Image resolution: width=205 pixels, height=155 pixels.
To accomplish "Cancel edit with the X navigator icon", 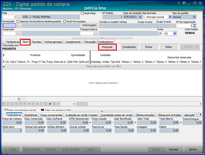I will click(x=46, y=104).
